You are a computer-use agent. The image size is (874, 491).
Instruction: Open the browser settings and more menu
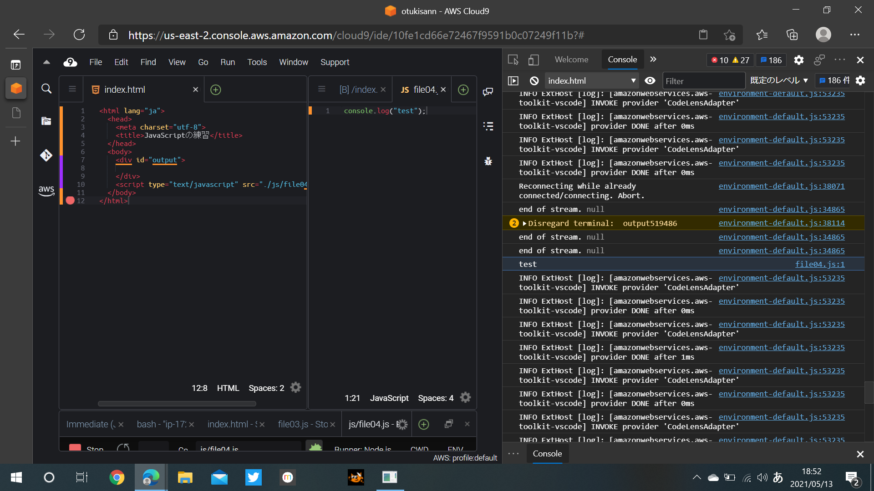pos(854,35)
